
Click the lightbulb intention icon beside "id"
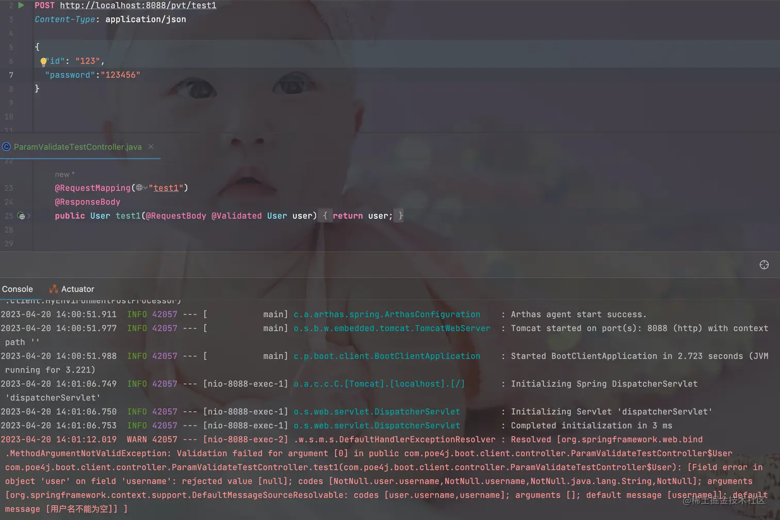click(x=43, y=62)
